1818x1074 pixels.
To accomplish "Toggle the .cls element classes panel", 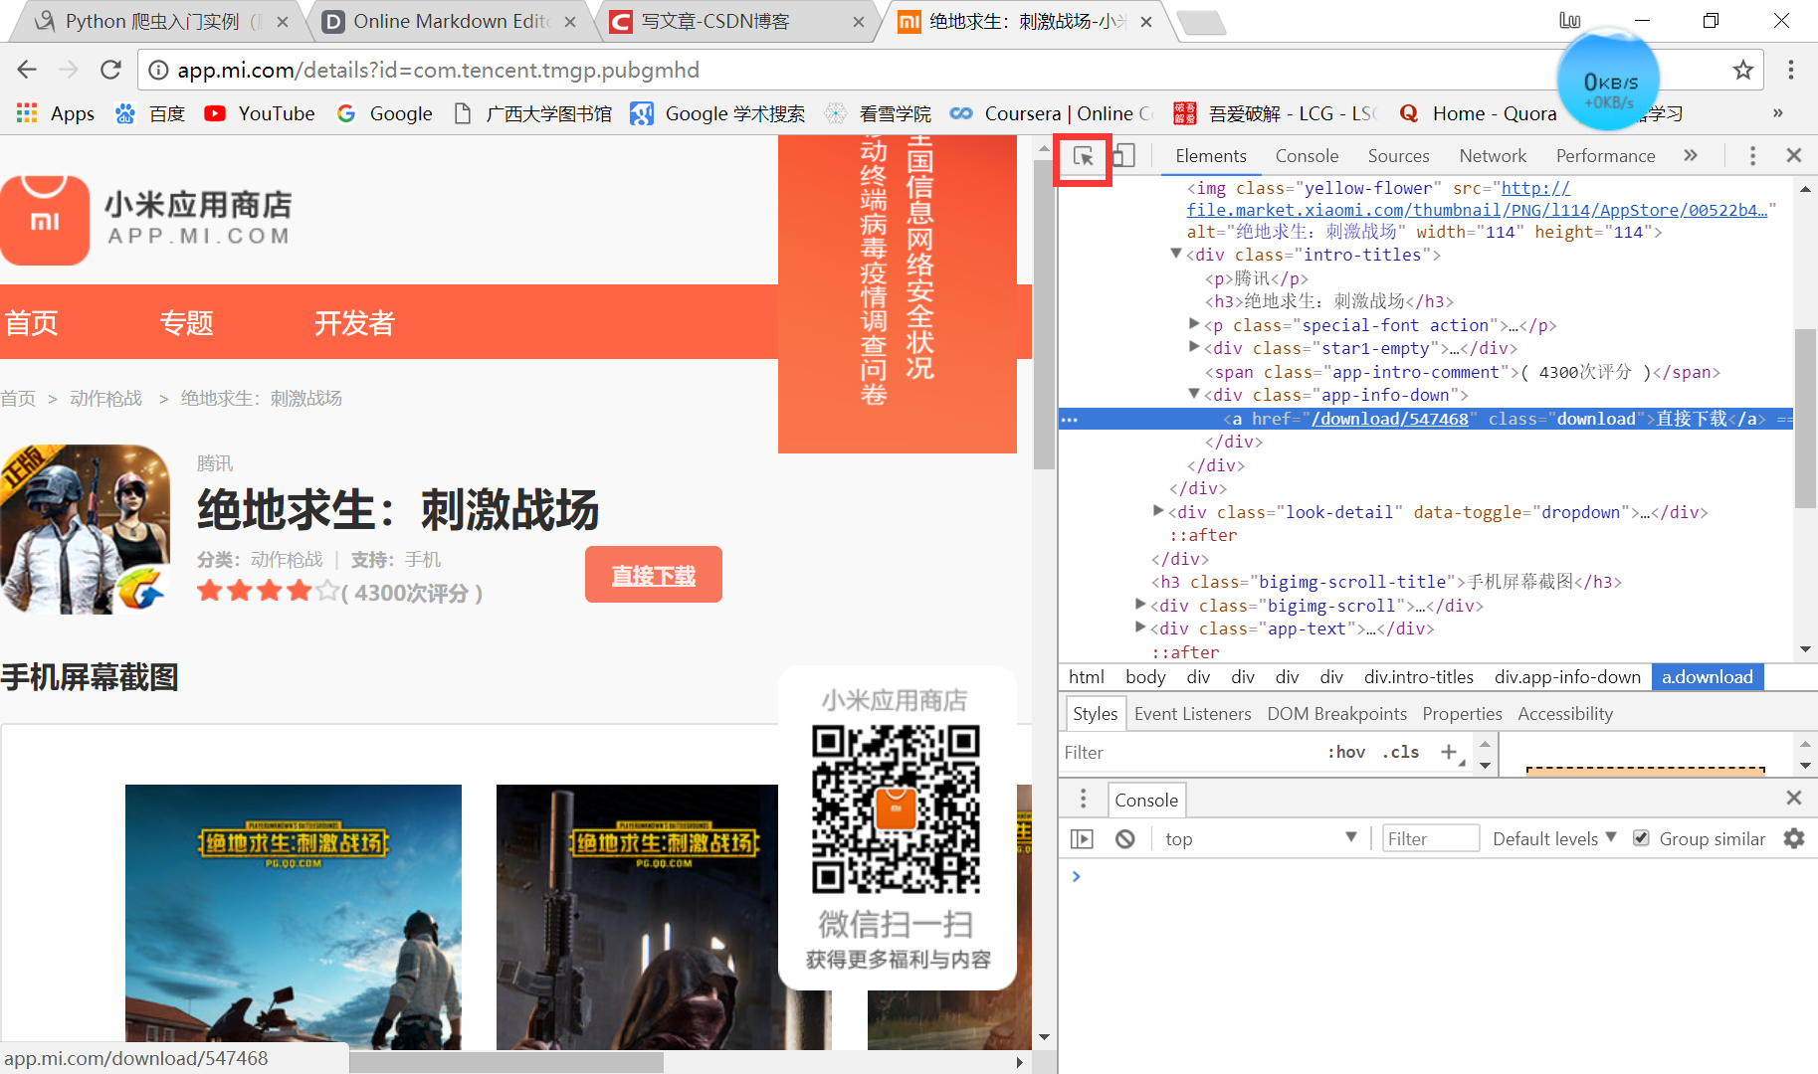I will 1401,752.
